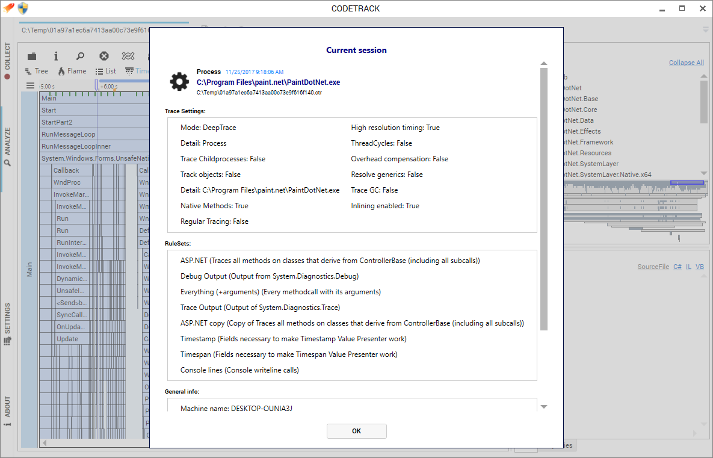The width and height of the screenshot is (713, 458).
Task: Select the 'otNet.Resources' namespace row
Action: [587, 153]
